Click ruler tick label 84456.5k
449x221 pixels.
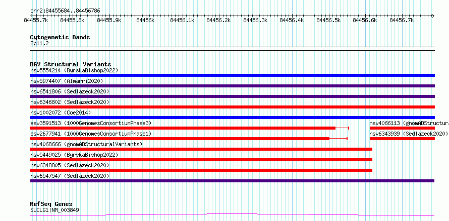tap(328, 20)
